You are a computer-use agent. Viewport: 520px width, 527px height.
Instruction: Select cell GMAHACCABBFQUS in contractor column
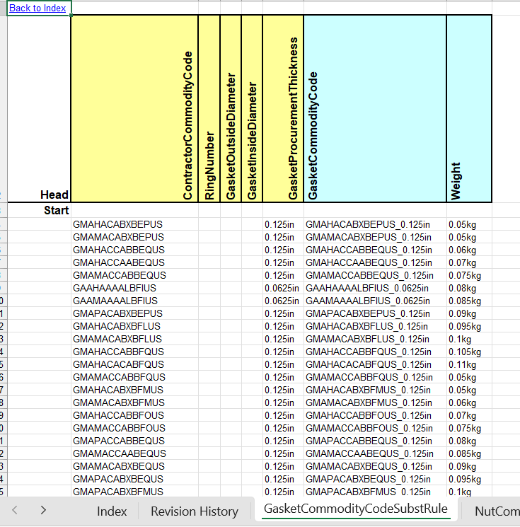click(x=134, y=352)
